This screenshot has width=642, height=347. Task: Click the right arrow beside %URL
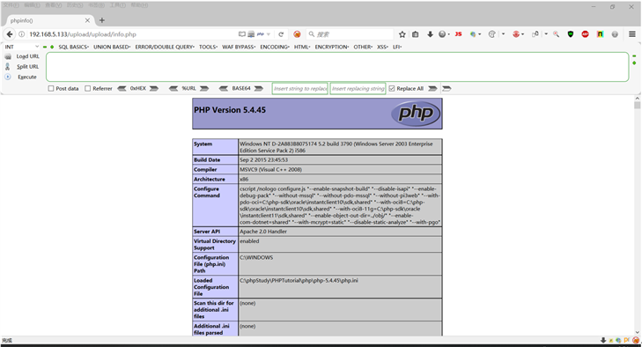coord(204,88)
